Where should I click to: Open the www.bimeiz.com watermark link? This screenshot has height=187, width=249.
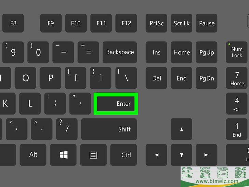pos(217,181)
